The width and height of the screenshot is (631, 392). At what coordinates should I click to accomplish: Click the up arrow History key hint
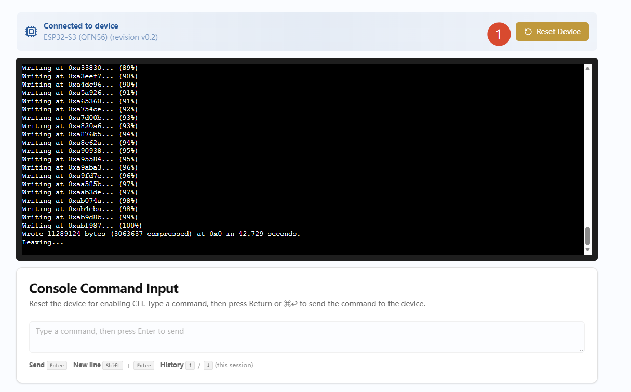pyautogui.click(x=191, y=366)
